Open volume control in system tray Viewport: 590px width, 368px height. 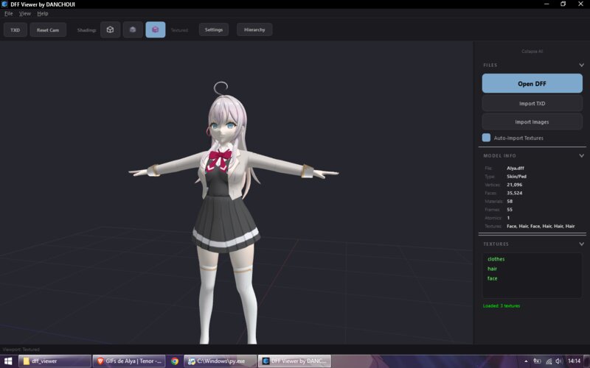[x=559, y=361]
